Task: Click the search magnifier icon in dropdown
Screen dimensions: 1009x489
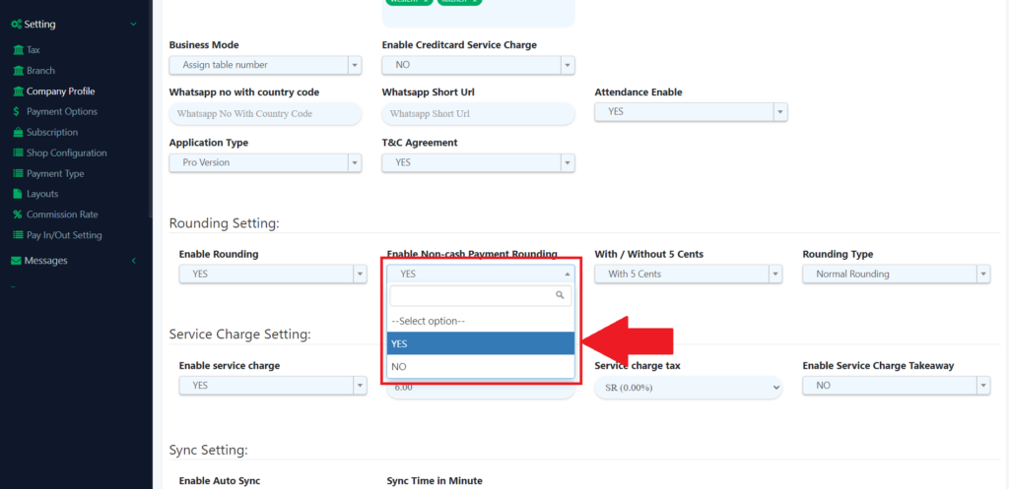Action: point(560,295)
